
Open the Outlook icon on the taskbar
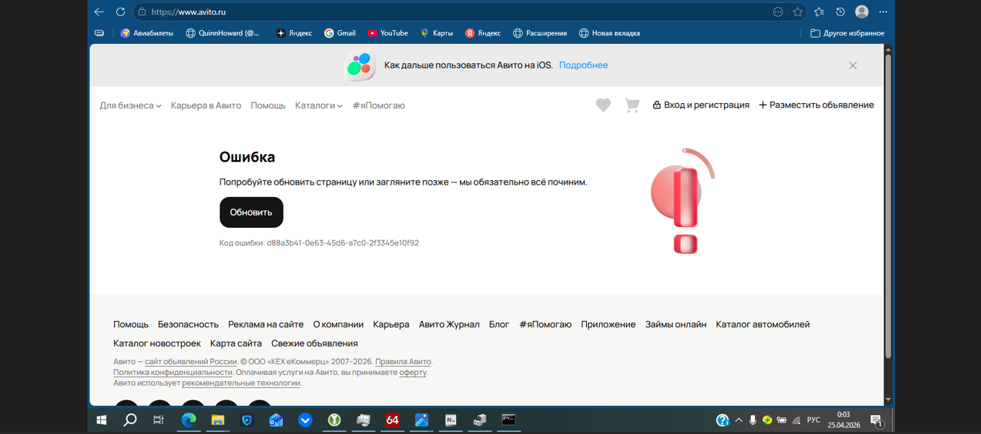coord(276,420)
